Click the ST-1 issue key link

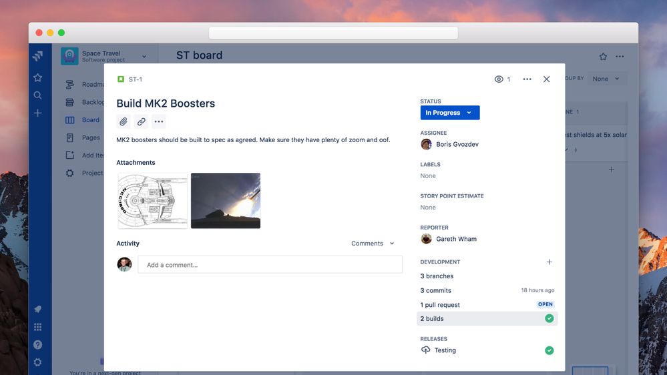136,79
